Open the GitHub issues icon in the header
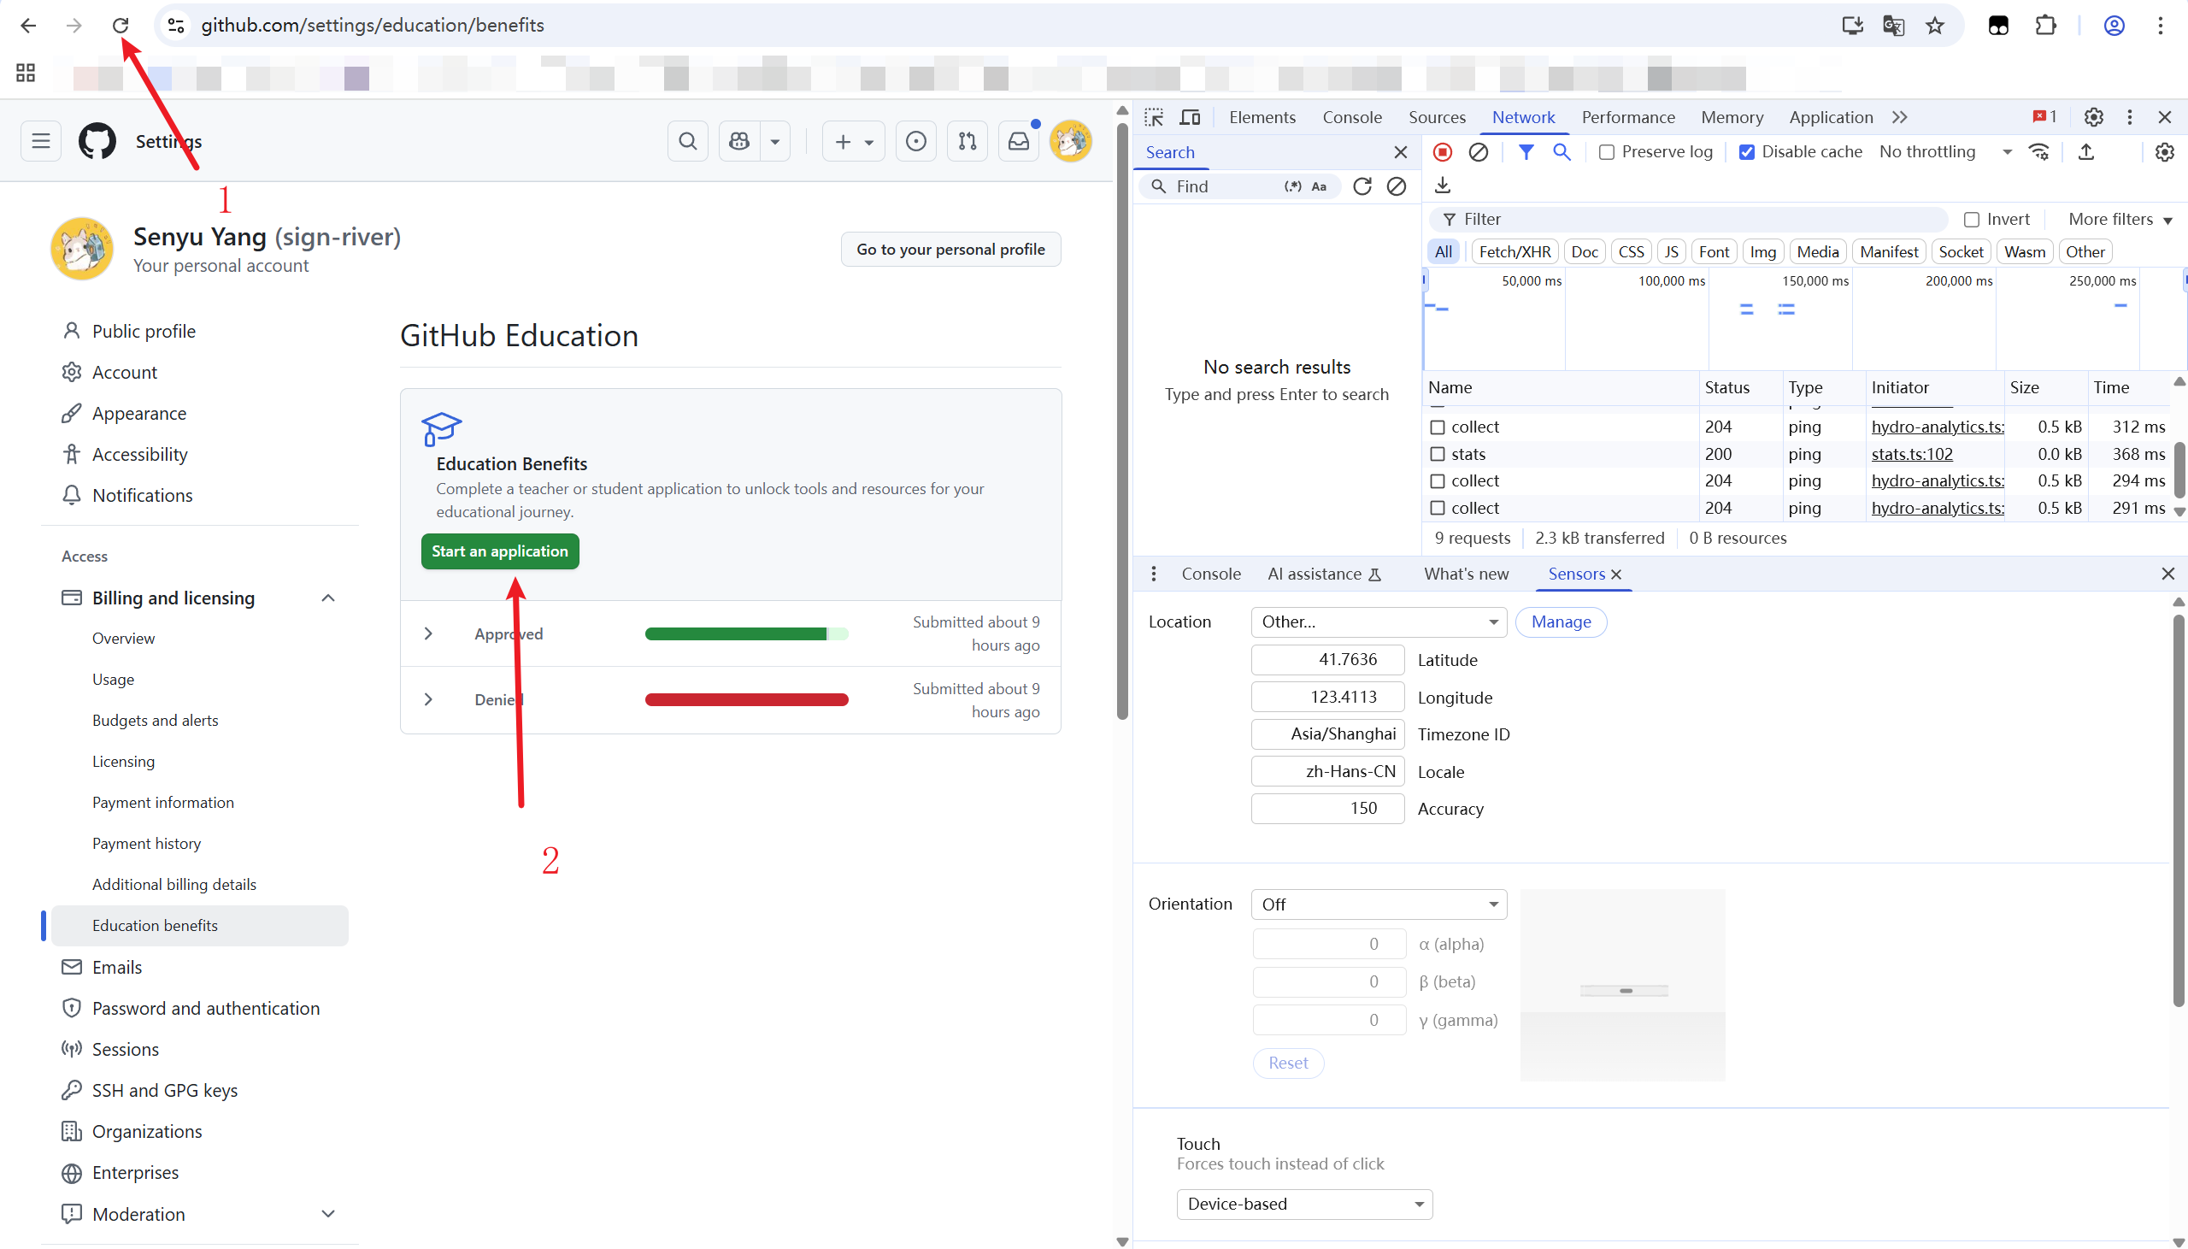 (915, 141)
